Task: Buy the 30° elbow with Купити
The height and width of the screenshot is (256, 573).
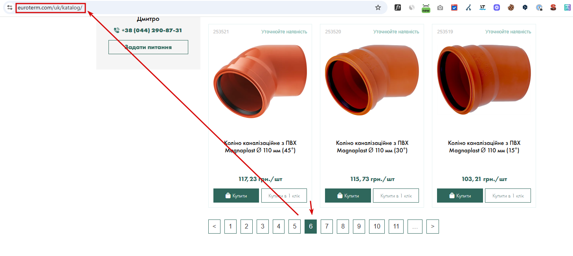Action: tap(348, 196)
